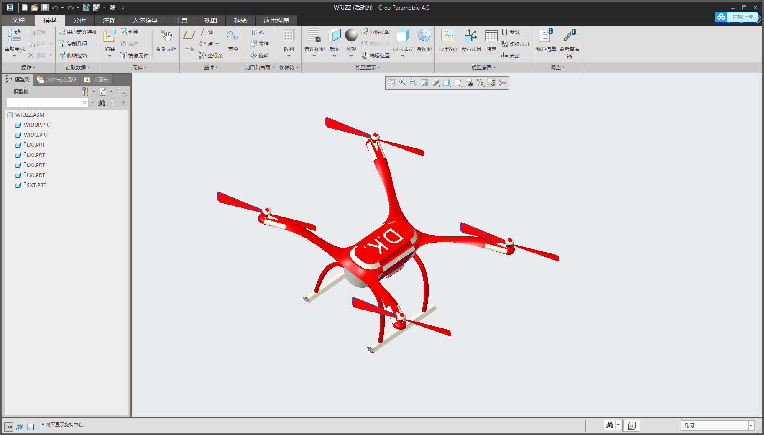764x435 pixels.
Task: Open 参数 (Parameters) dialog
Action: pos(511,32)
